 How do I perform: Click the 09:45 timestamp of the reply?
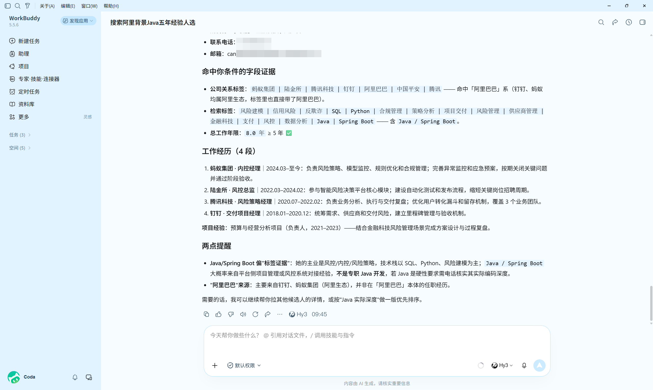[x=319, y=314]
